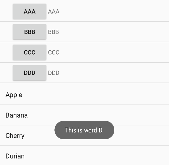Click the divider between AAA and BBB rows
Viewport: 169px width, 165px height.
click(x=84, y=21)
